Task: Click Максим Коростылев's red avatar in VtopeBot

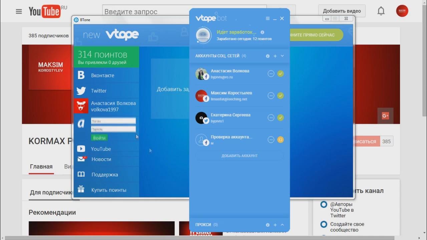Action: [x=201, y=96]
